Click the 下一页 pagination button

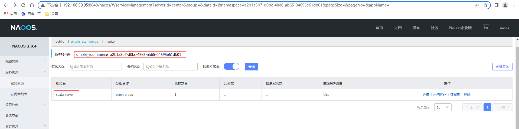coord(502,107)
